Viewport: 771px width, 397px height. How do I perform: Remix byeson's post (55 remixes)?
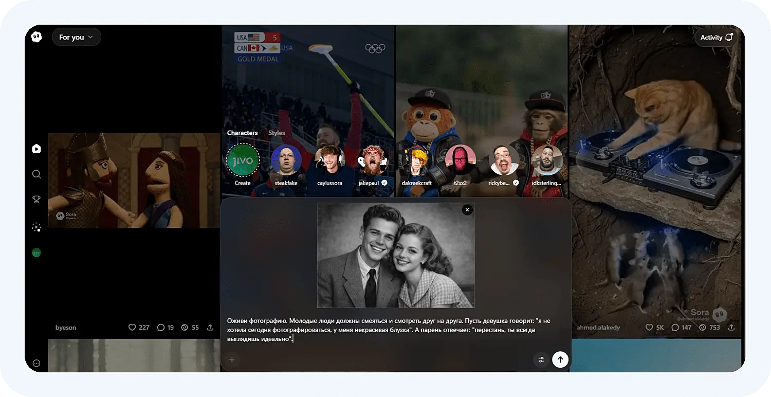coord(190,328)
